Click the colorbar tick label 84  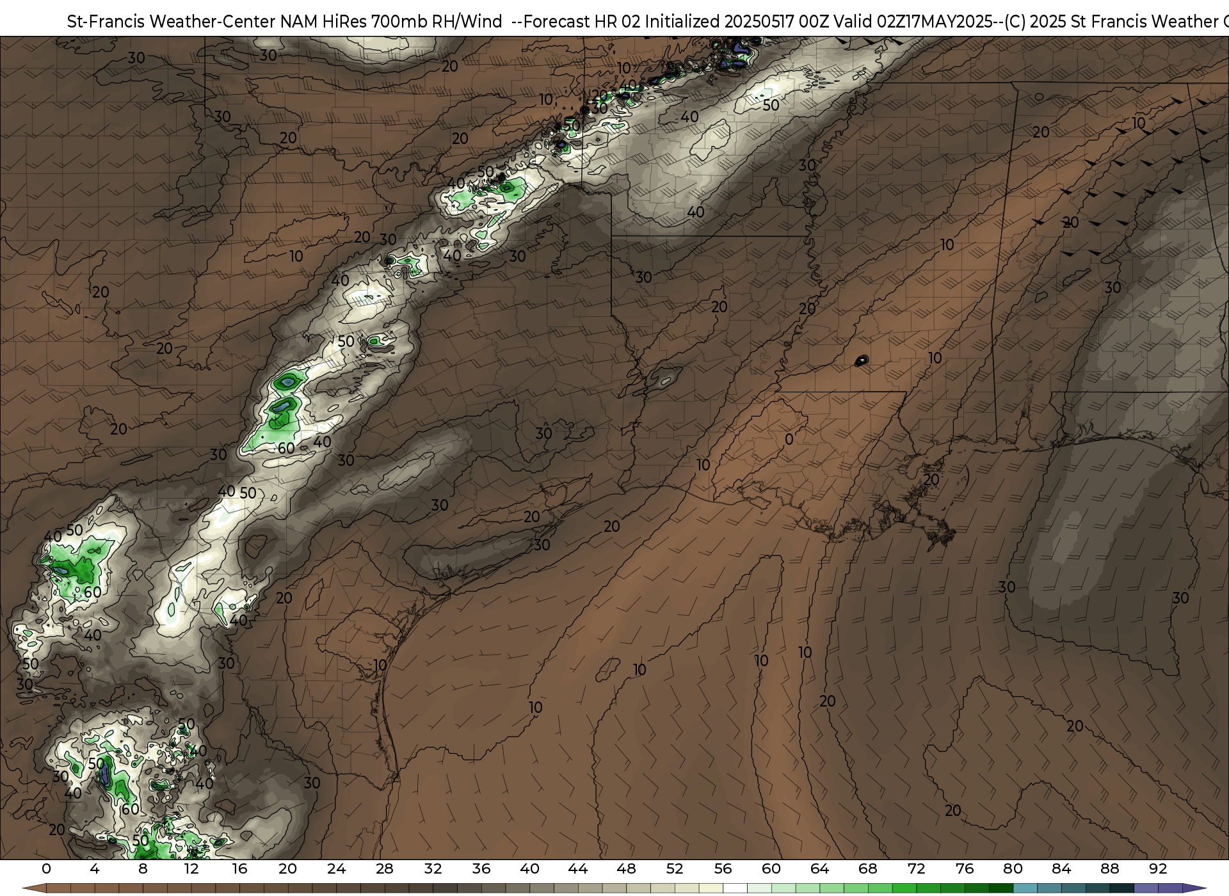coord(1061,868)
